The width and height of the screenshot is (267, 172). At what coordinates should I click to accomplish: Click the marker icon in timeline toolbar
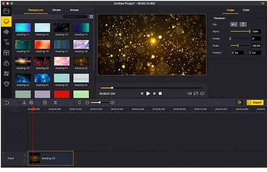click(79, 102)
